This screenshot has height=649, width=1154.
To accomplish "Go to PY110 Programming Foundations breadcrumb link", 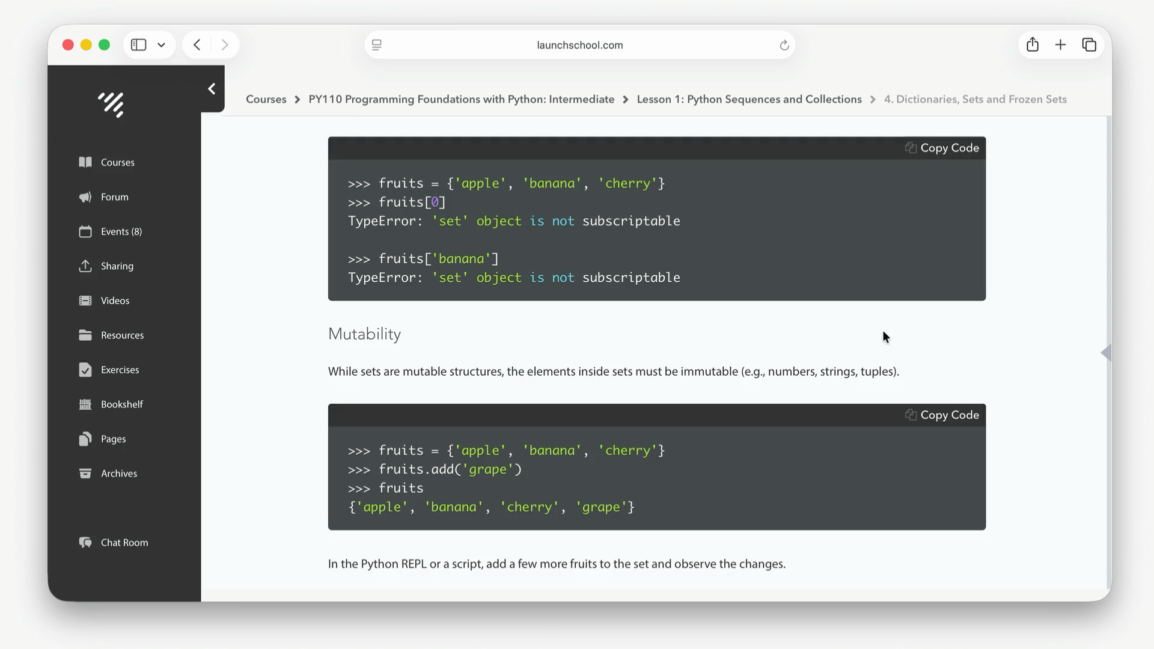I will 461,99.
